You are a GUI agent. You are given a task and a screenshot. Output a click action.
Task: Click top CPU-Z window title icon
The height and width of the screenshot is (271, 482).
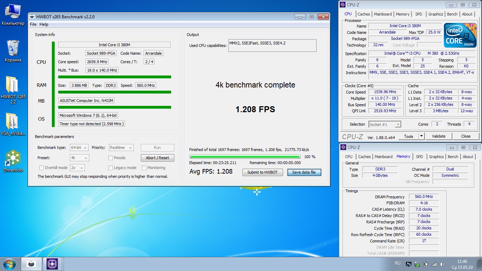point(343,5)
